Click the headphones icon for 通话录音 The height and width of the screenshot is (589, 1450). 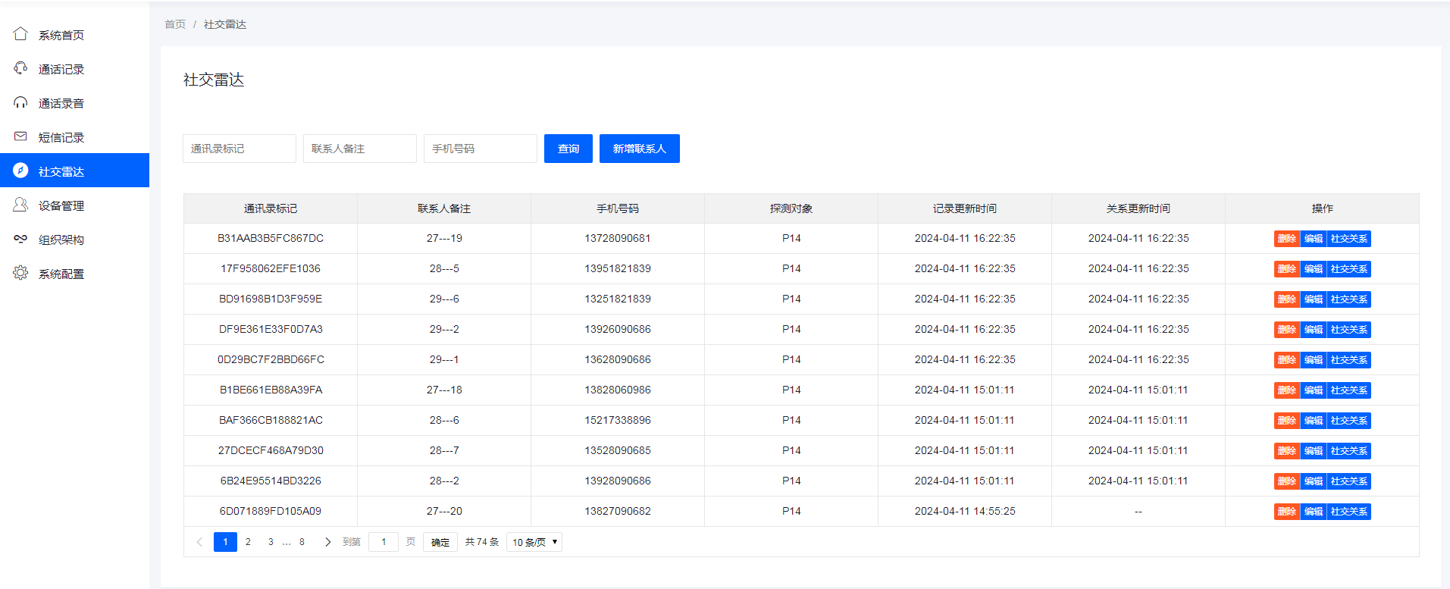click(20, 102)
